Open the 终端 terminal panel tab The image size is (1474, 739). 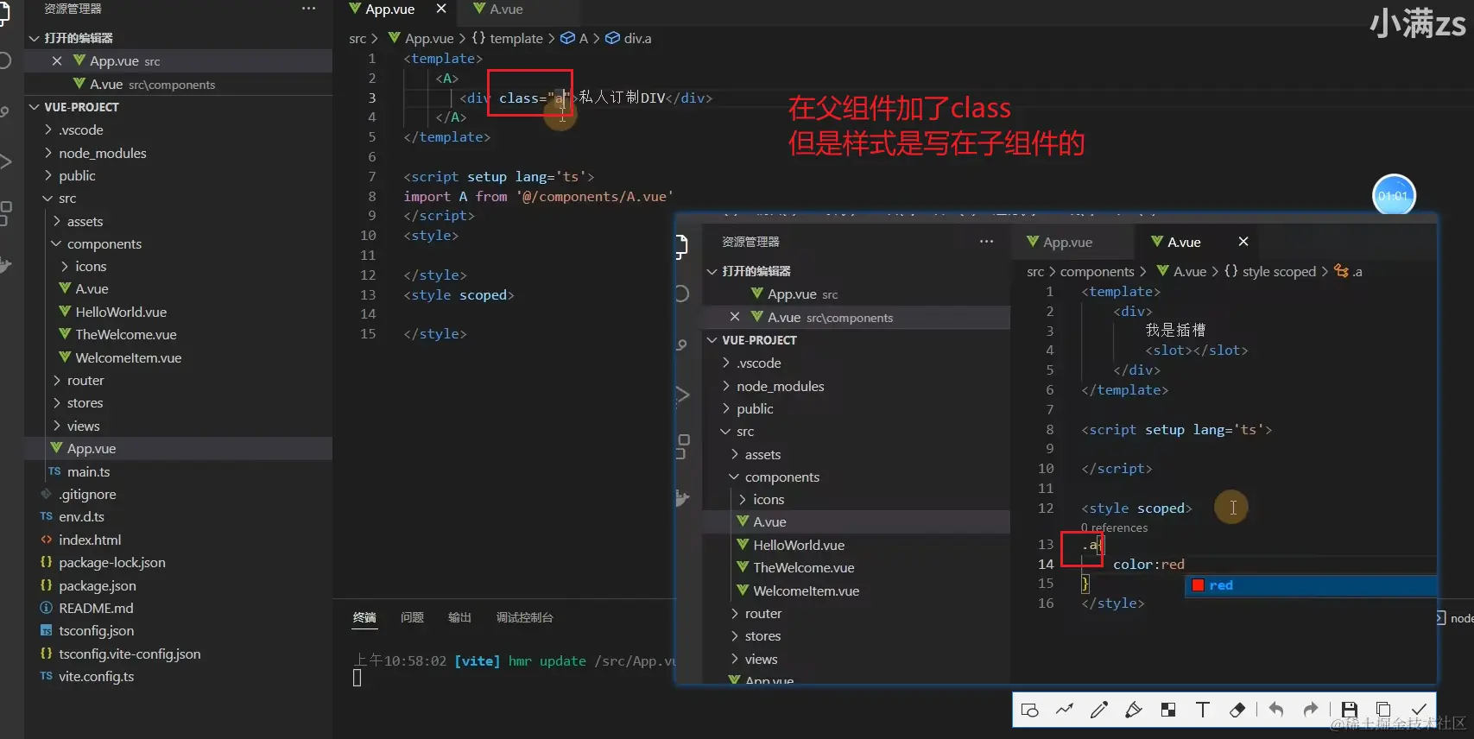point(364,617)
